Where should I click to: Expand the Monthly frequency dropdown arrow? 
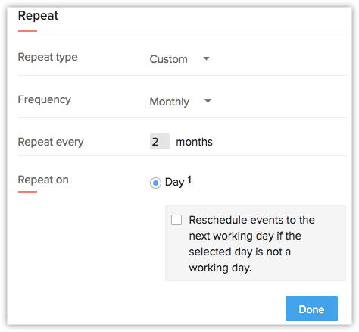pos(208,101)
